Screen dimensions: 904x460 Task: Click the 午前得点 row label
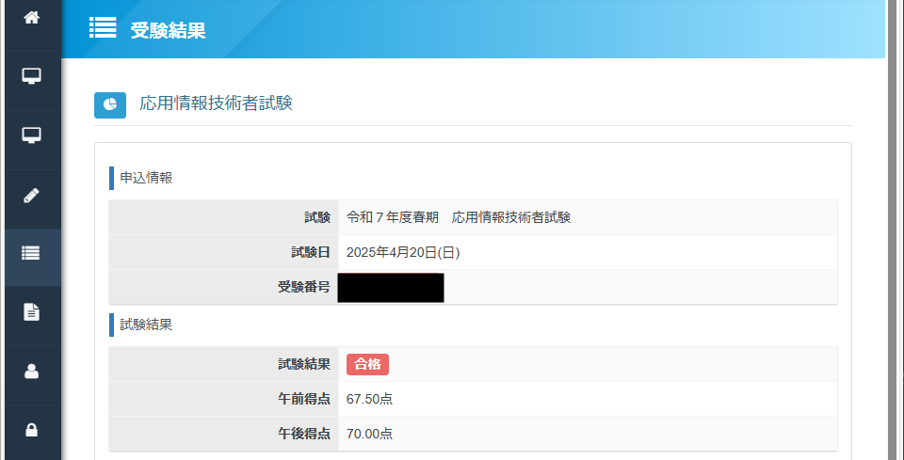pyautogui.click(x=304, y=399)
